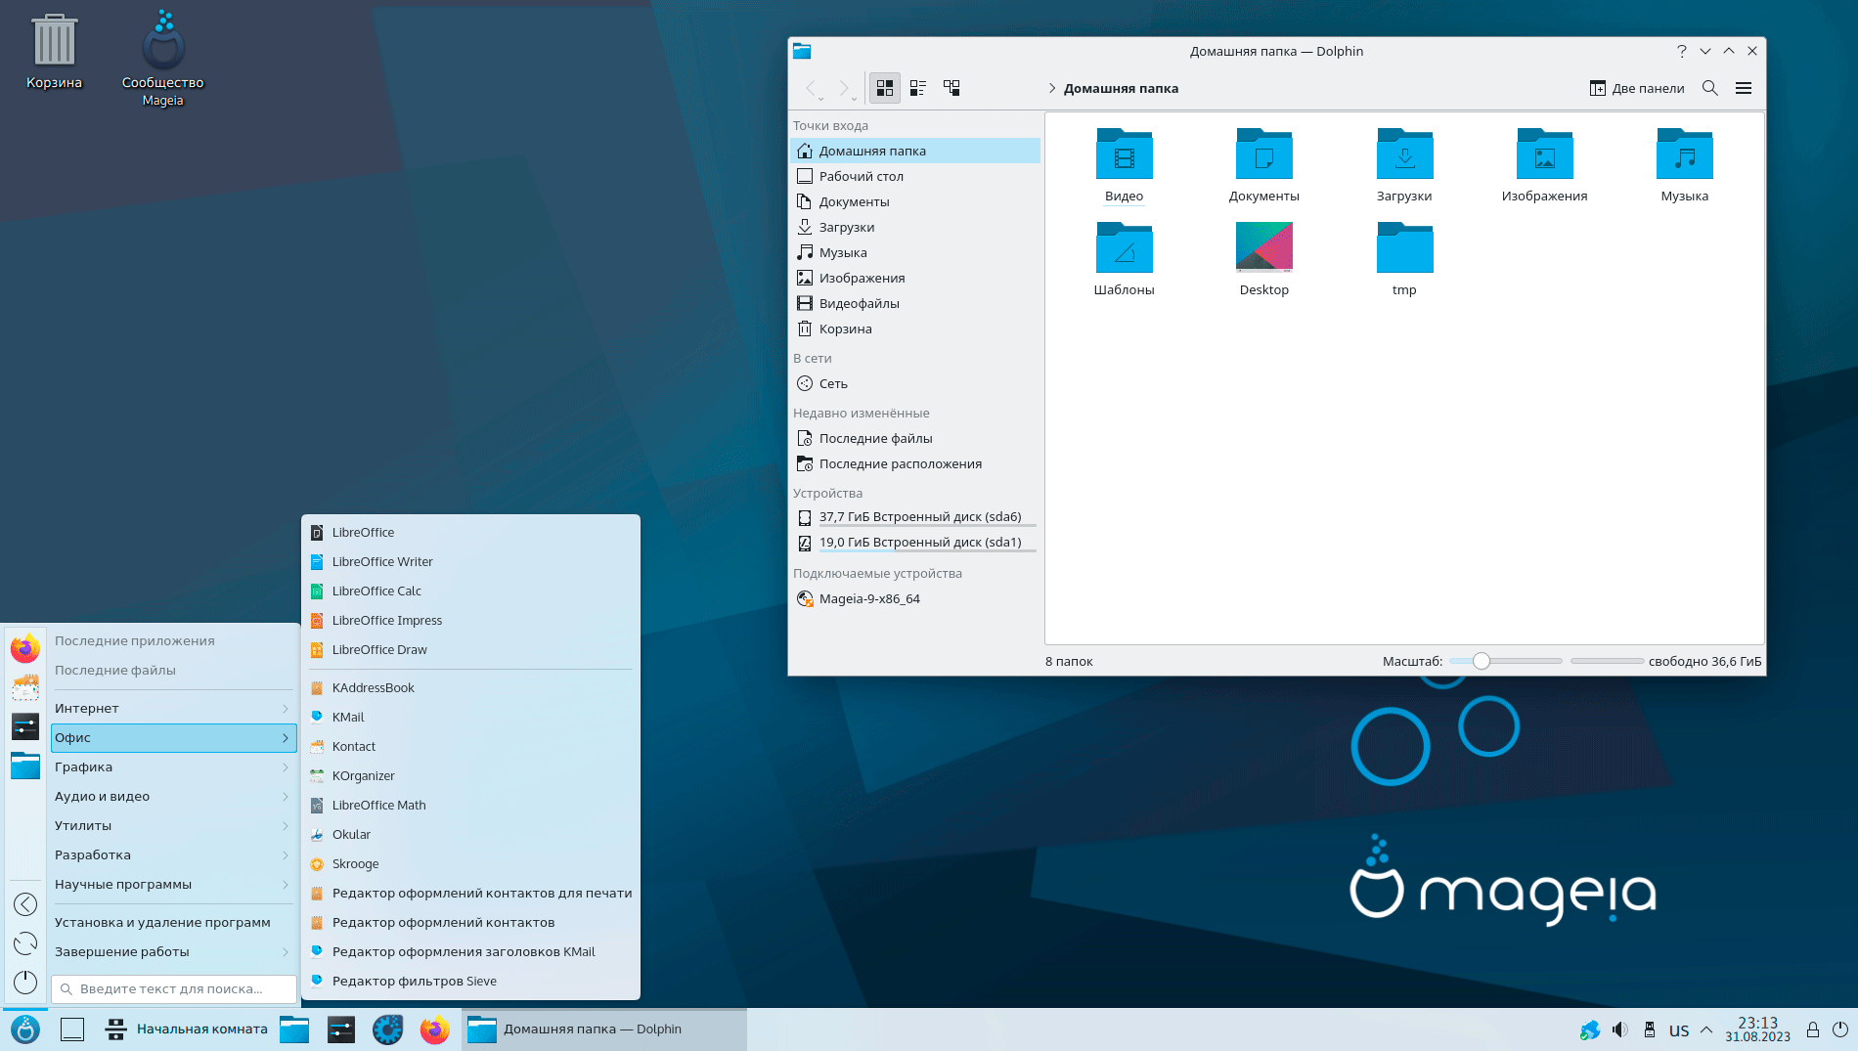1858x1051 pixels.
Task: Select Okular in the Office submenu
Action: click(x=351, y=835)
